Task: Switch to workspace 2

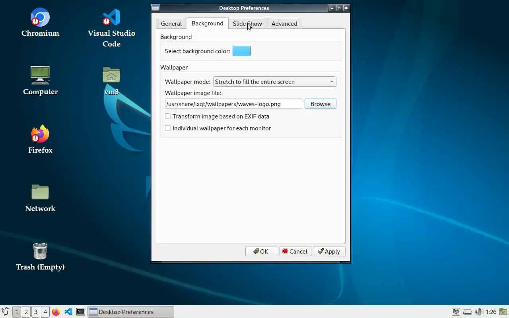Action: coord(26,312)
